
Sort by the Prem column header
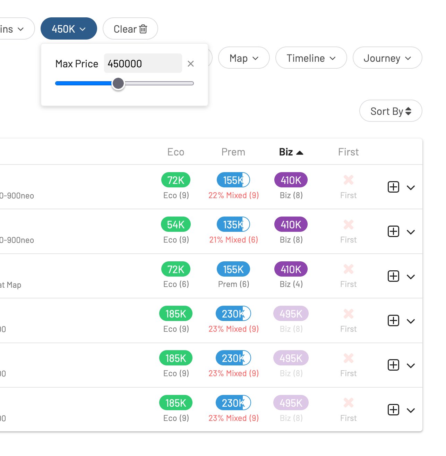coord(233,152)
